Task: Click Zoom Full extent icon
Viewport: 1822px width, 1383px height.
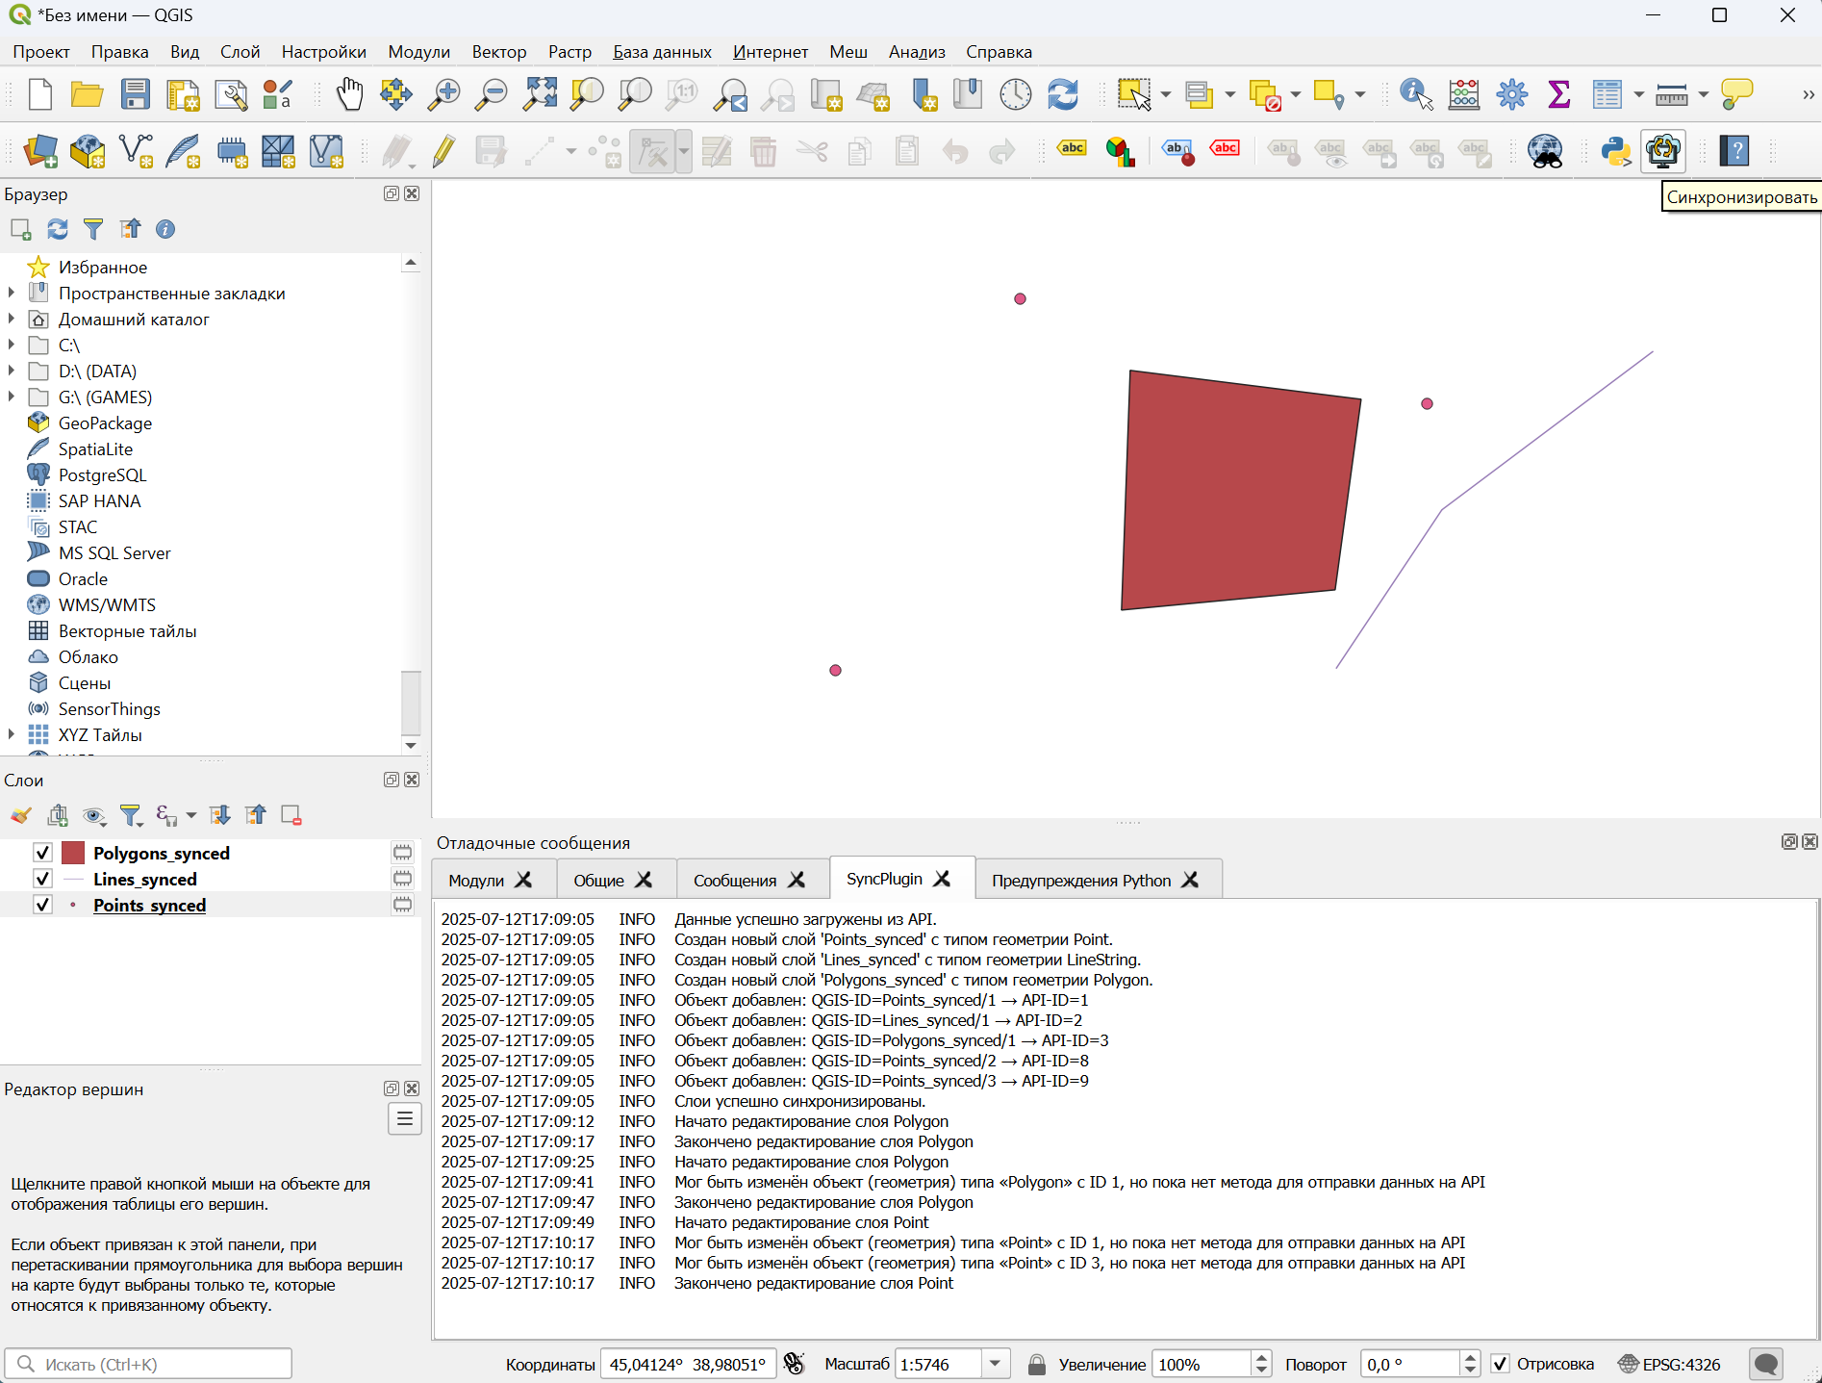Action: pyautogui.click(x=540, y=94)
